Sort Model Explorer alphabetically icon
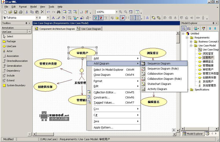 189,29
